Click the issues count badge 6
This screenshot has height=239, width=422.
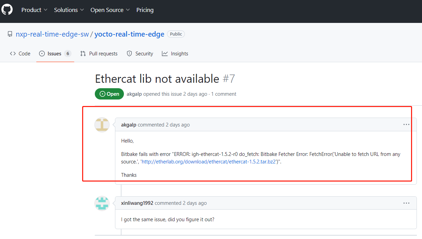[68, 54]
